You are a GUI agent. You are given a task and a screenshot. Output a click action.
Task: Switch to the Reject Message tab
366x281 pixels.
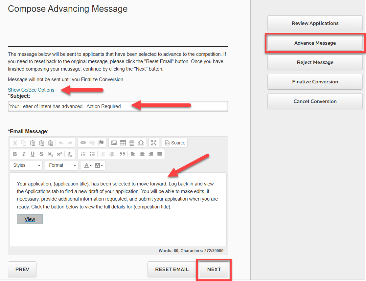[x=314, y=62]
